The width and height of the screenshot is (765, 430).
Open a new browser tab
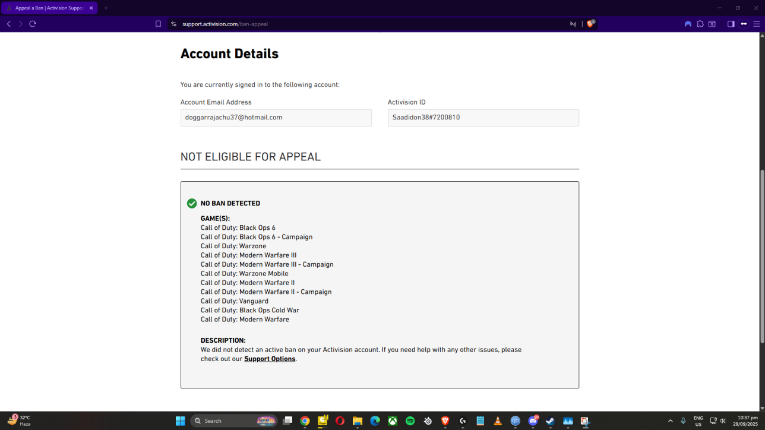click(106, 8)
